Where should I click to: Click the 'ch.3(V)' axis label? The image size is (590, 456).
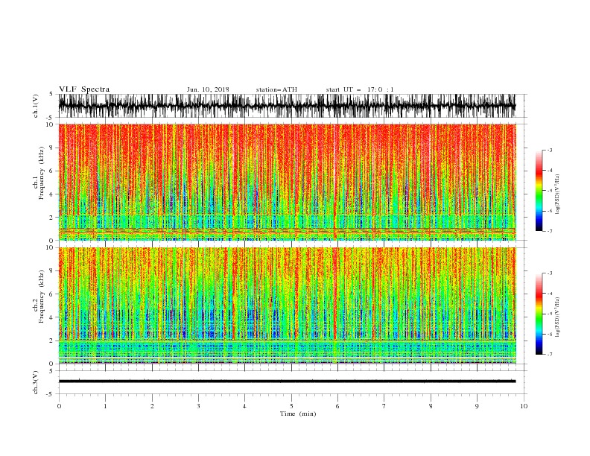click(x=36, y=382)
